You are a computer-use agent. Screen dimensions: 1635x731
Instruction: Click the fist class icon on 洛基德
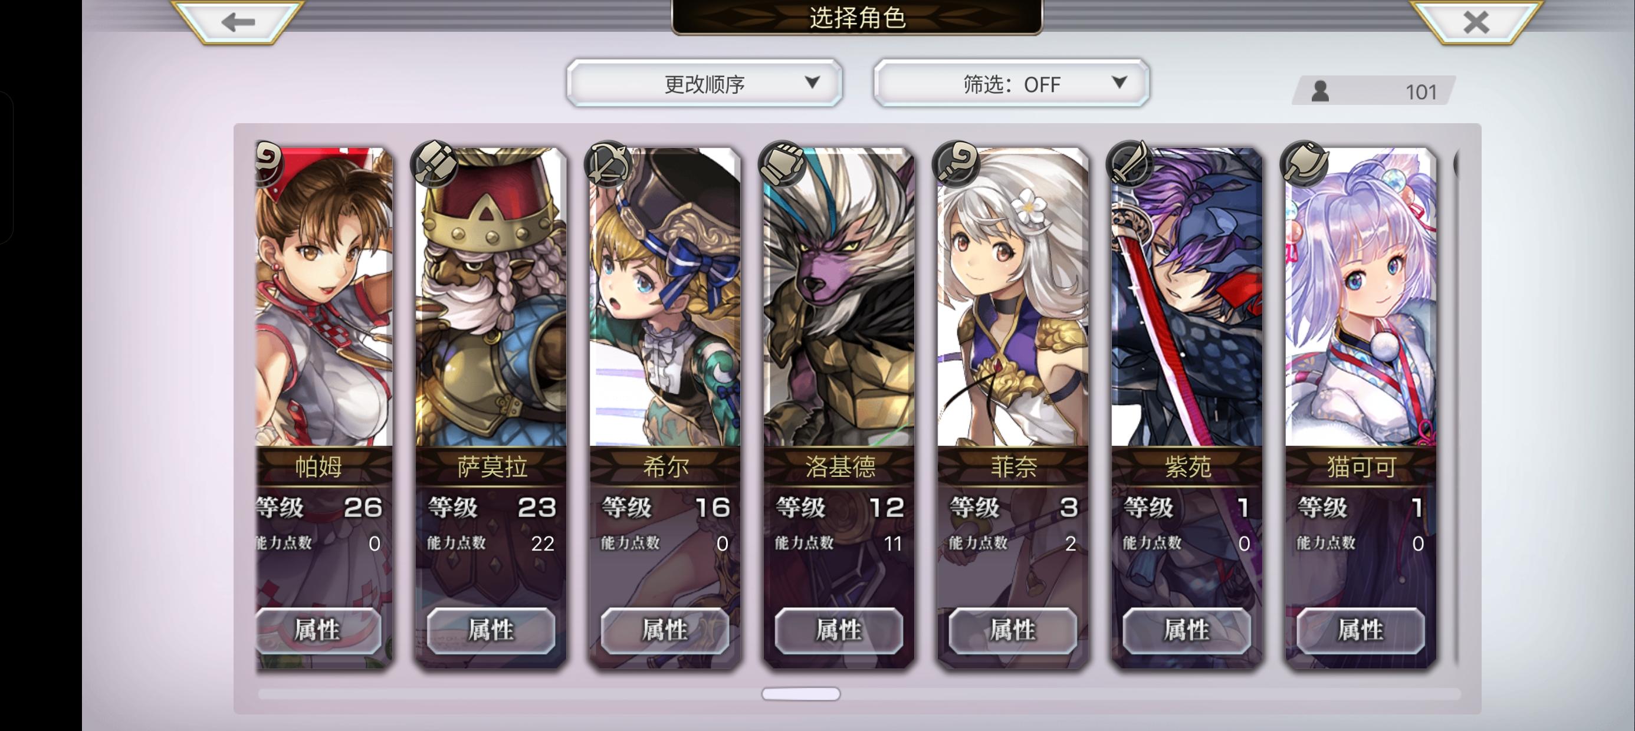(783, 164)
